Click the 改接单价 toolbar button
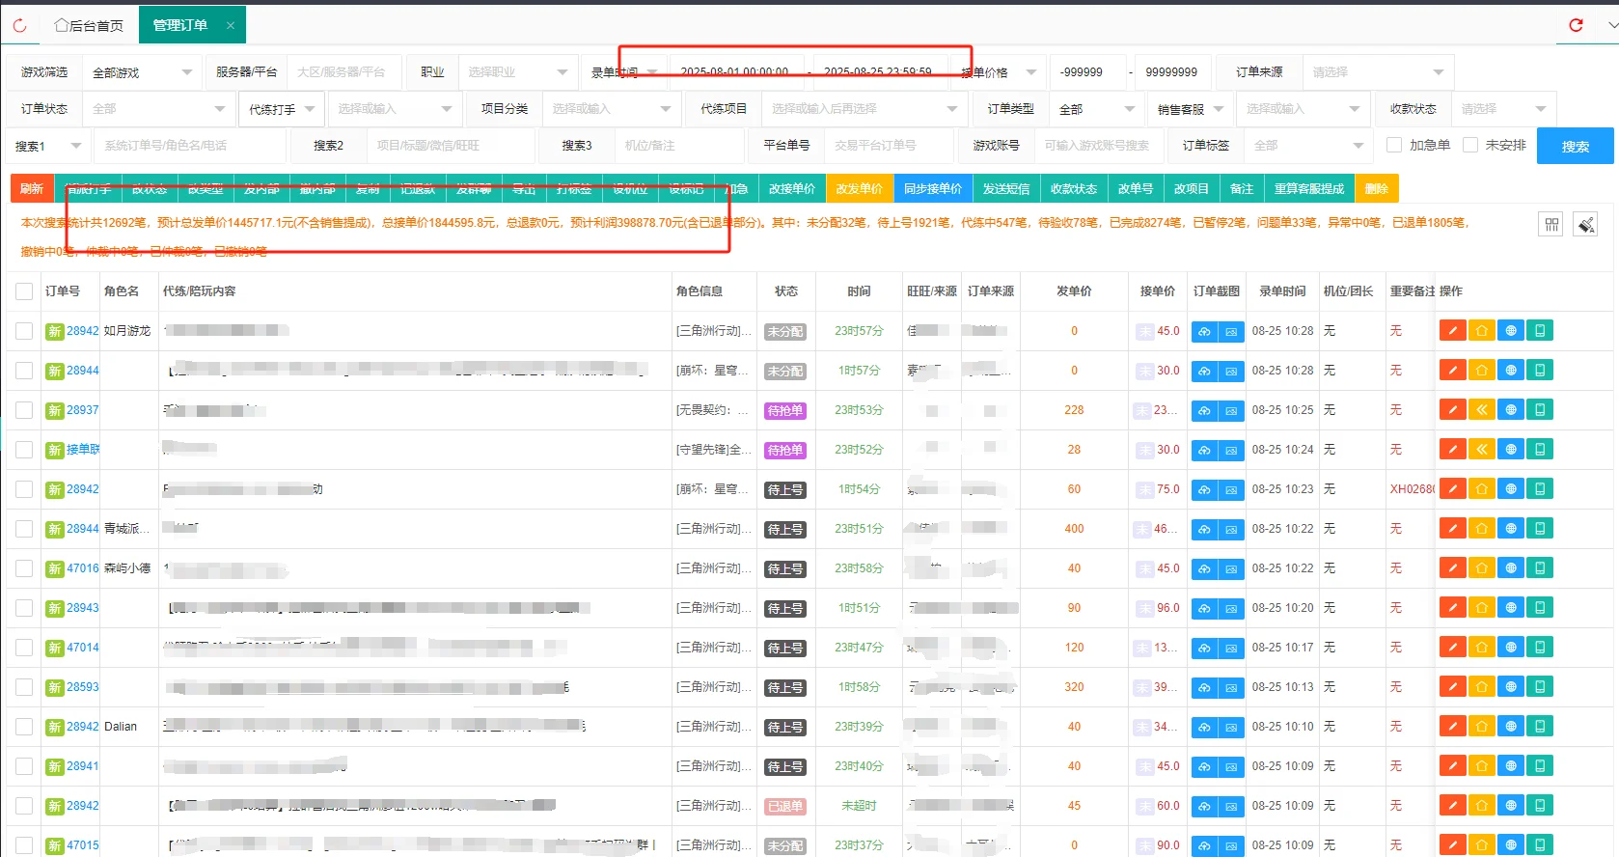 coord(792,188)
